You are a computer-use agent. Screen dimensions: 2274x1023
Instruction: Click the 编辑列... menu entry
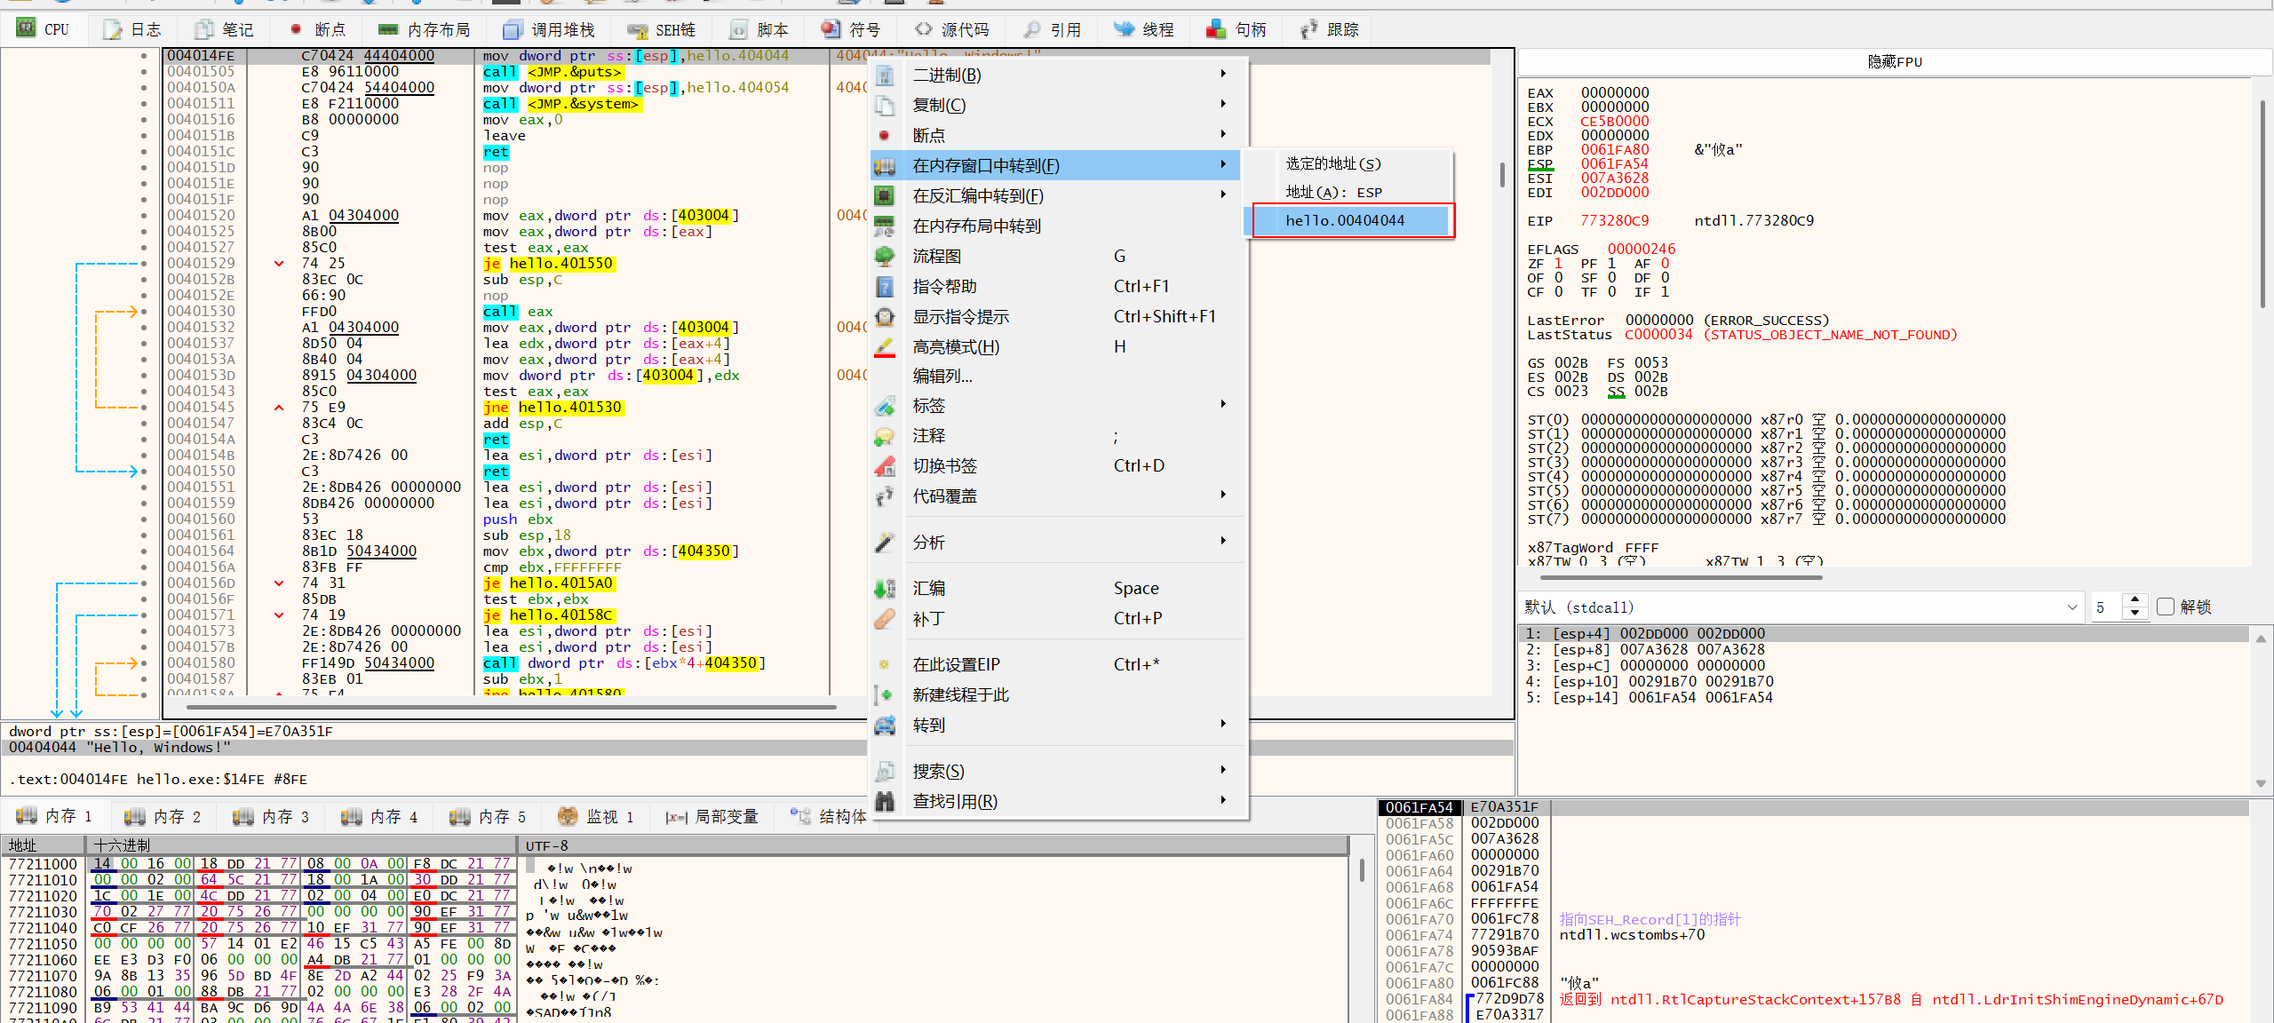tap(1056, 377)
